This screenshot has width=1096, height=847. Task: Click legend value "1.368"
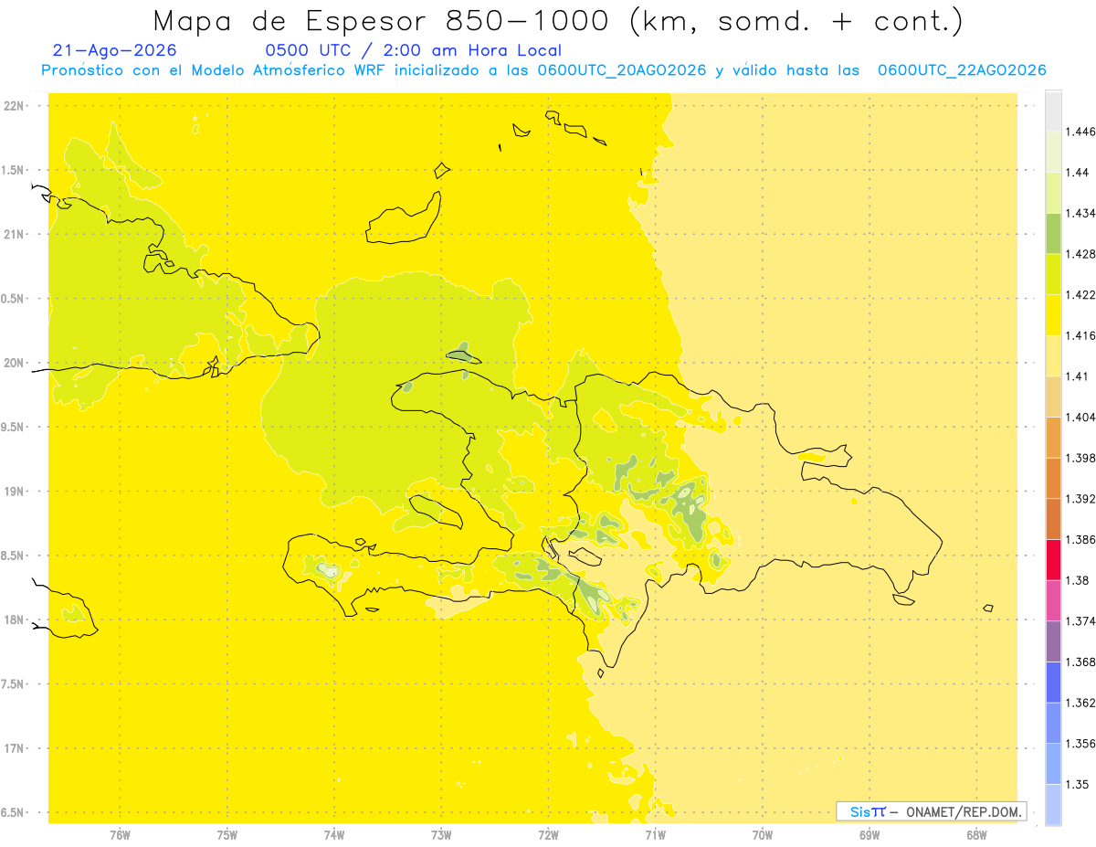pos(1082,662)
